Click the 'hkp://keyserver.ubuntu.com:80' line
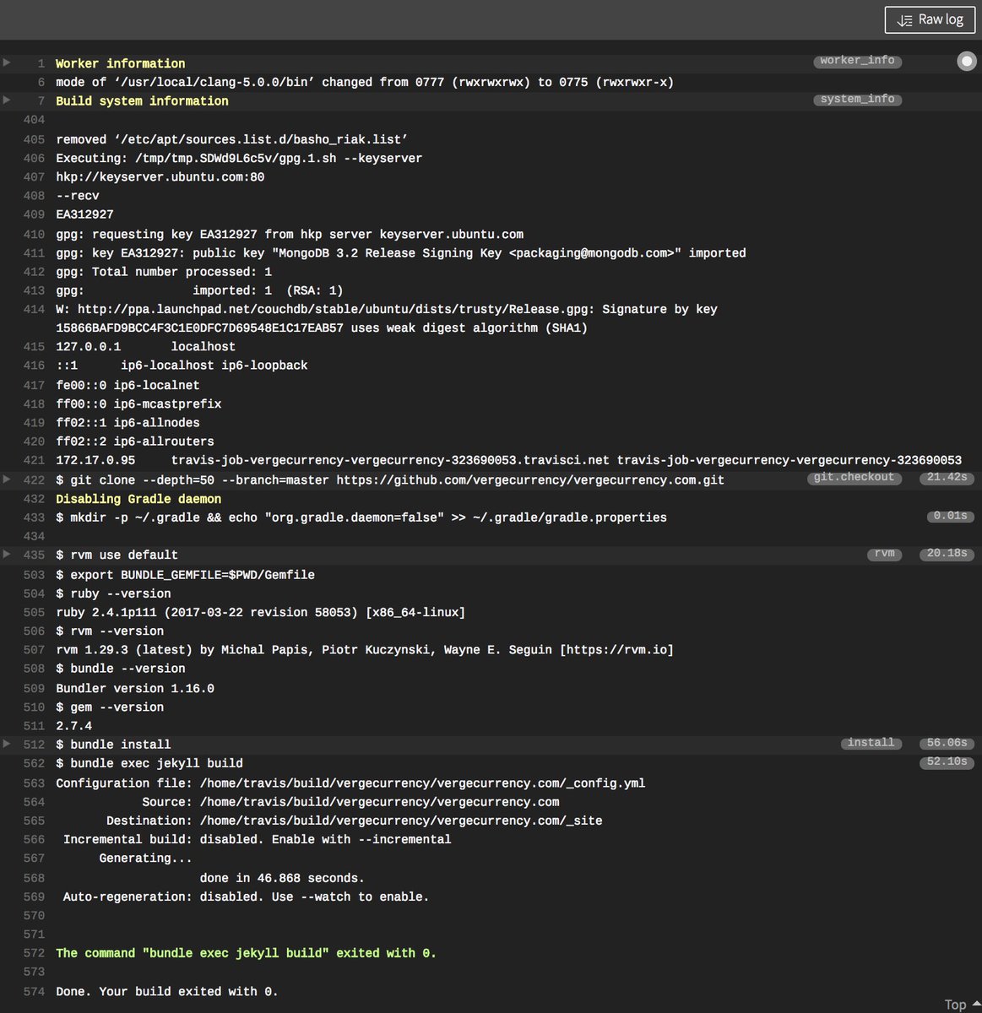 click(x=160, y=176)
